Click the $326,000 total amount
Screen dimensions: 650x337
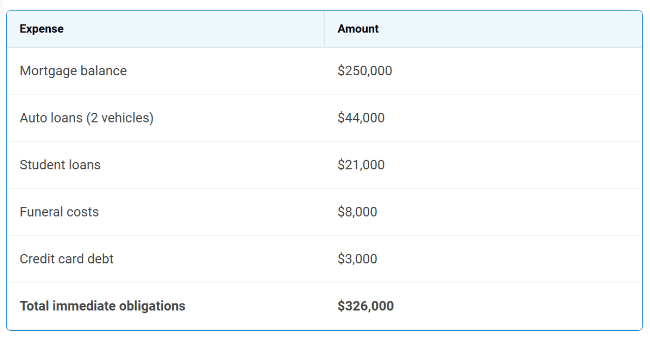(366, 306)
